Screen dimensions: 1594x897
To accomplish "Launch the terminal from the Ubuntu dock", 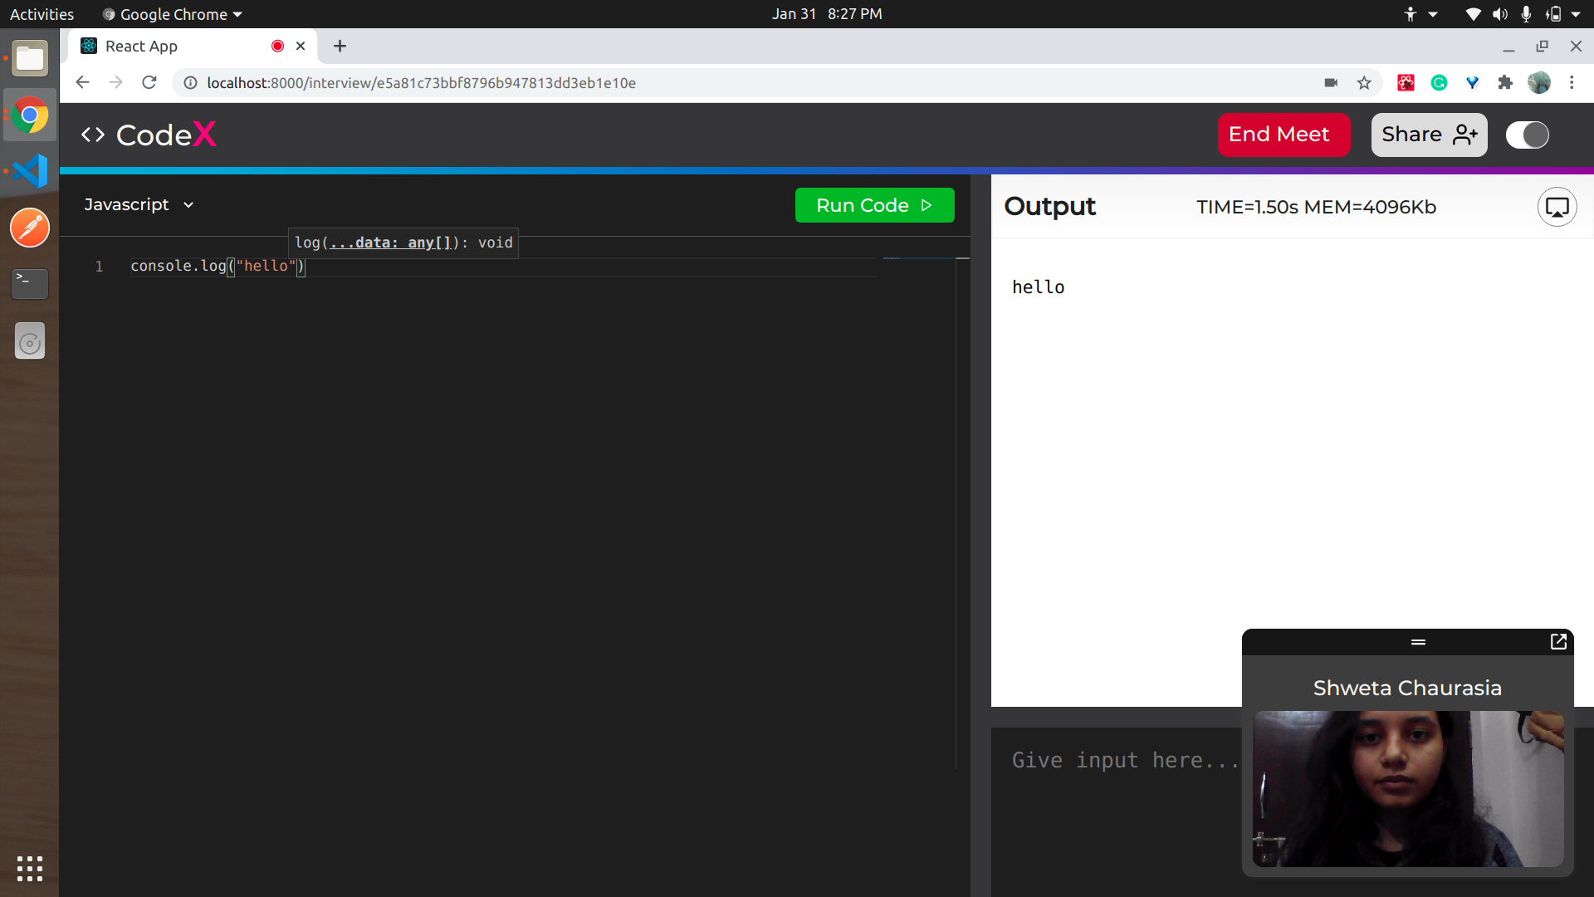I will point(29,283).
